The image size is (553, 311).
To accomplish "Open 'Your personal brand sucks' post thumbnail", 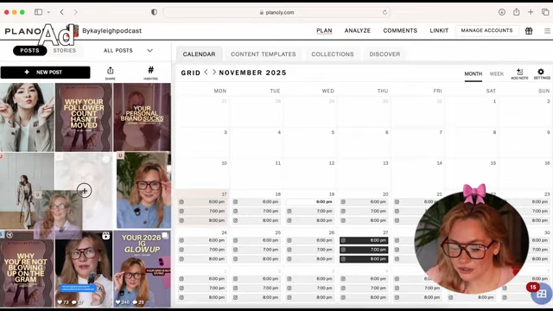I will click(x=142, y=117).
